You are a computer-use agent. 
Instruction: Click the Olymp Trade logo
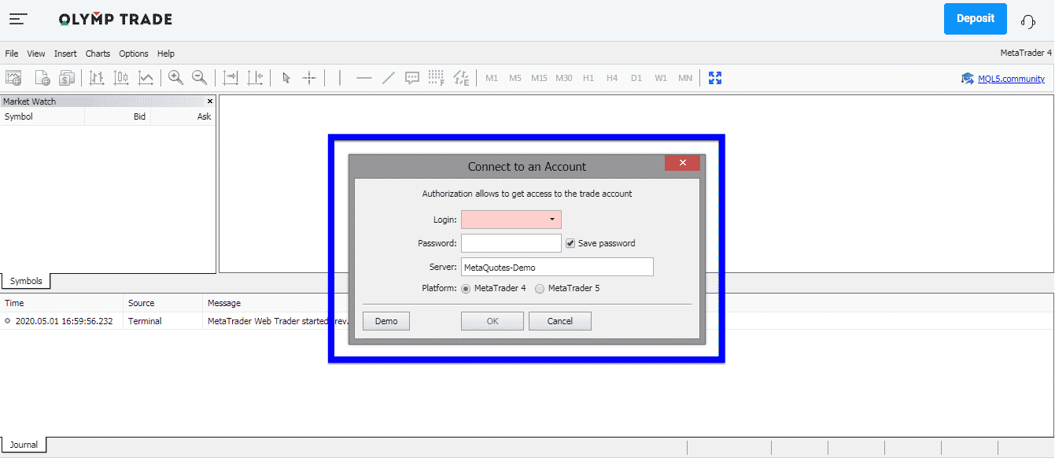(x=116, y=19)
